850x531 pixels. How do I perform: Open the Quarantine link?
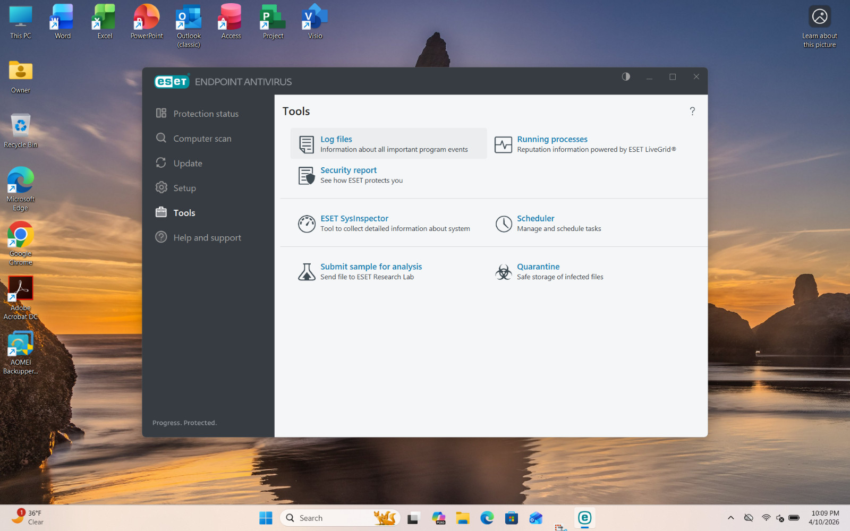click(x=538, y=267)
